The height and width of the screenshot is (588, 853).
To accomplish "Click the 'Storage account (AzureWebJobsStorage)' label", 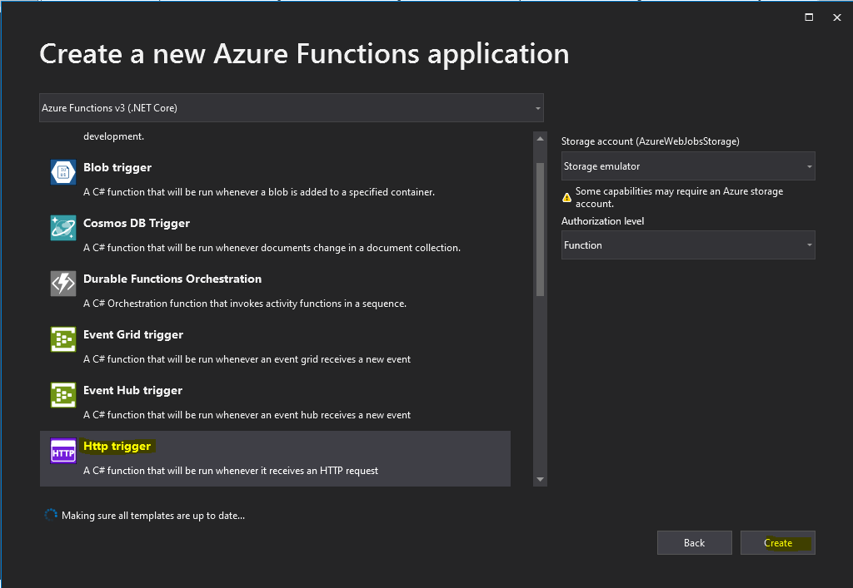I will coord(650,141).
